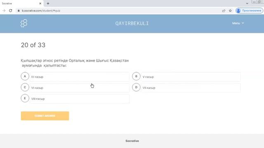This screenshot has width=264, height=148.
Task: Select answer B radio circle
Action: (136, 76)
